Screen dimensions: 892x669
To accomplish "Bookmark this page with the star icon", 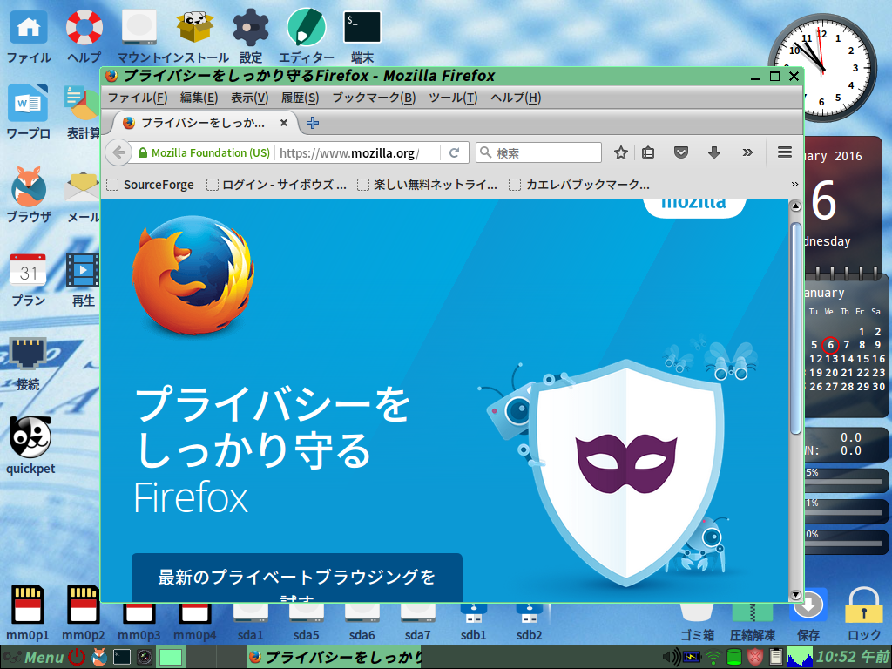I will (620, 152).
